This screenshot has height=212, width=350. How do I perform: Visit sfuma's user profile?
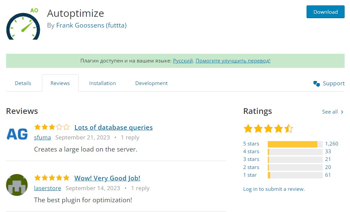coord(42,137)
